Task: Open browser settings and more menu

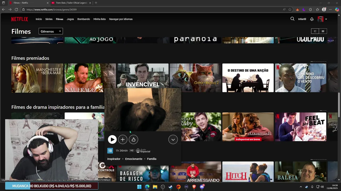Action: [331, 10]
